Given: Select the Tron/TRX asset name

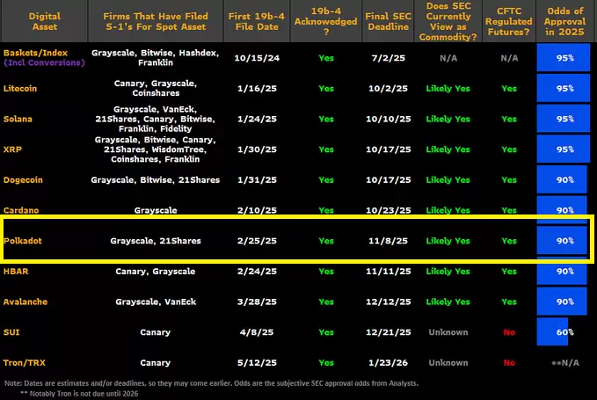Looking at the screenshot, I should pos(25,362).
